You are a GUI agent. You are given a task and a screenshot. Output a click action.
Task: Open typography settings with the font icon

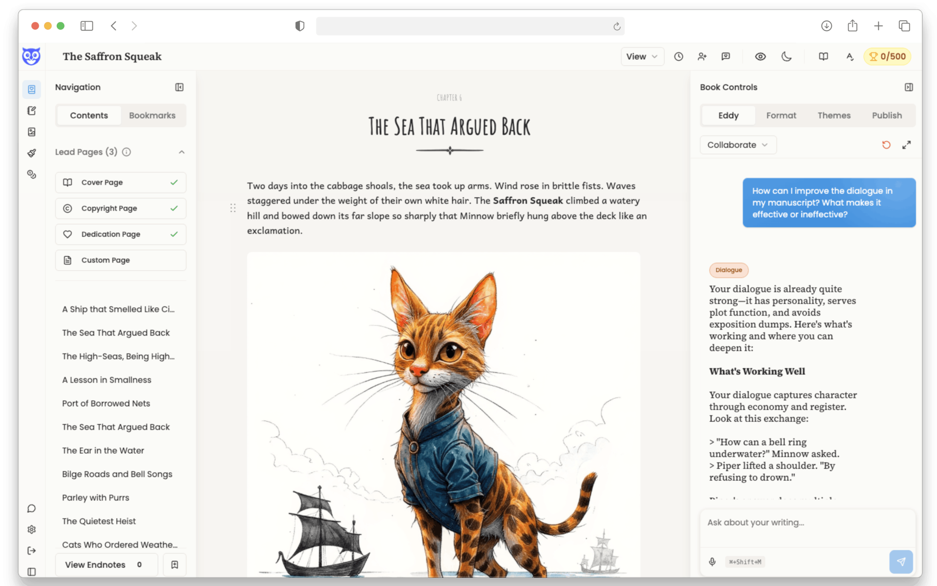850,57
